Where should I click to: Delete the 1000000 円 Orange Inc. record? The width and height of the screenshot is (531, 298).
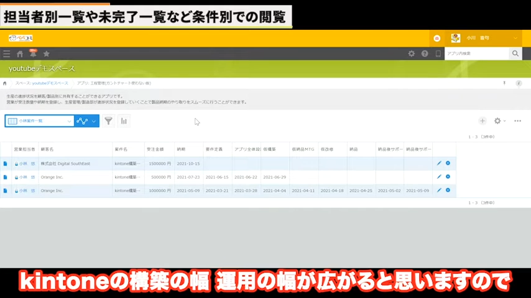pos(448,190)
